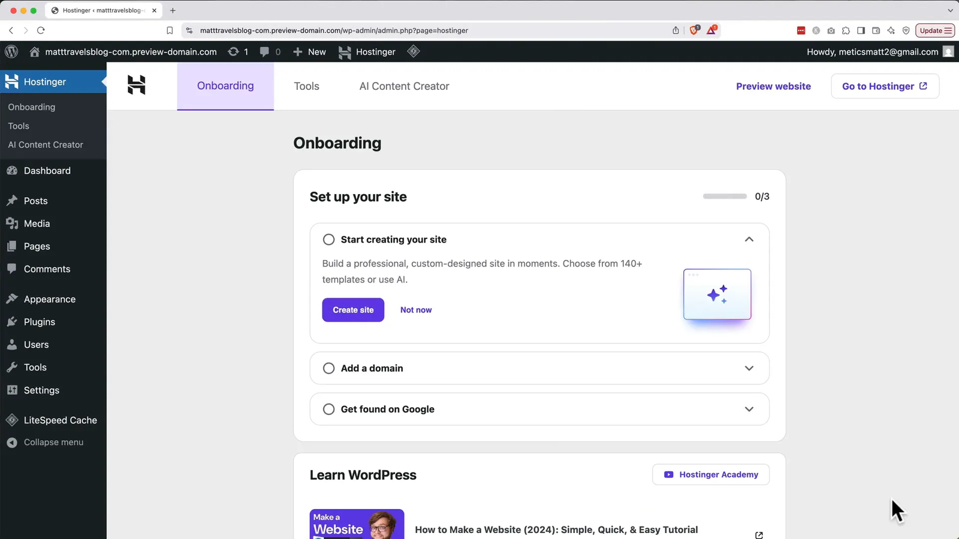Image resolution: width=959 pixels, height=539 pixels.
Task: Click the Create site button
Action: coord(353,310)
